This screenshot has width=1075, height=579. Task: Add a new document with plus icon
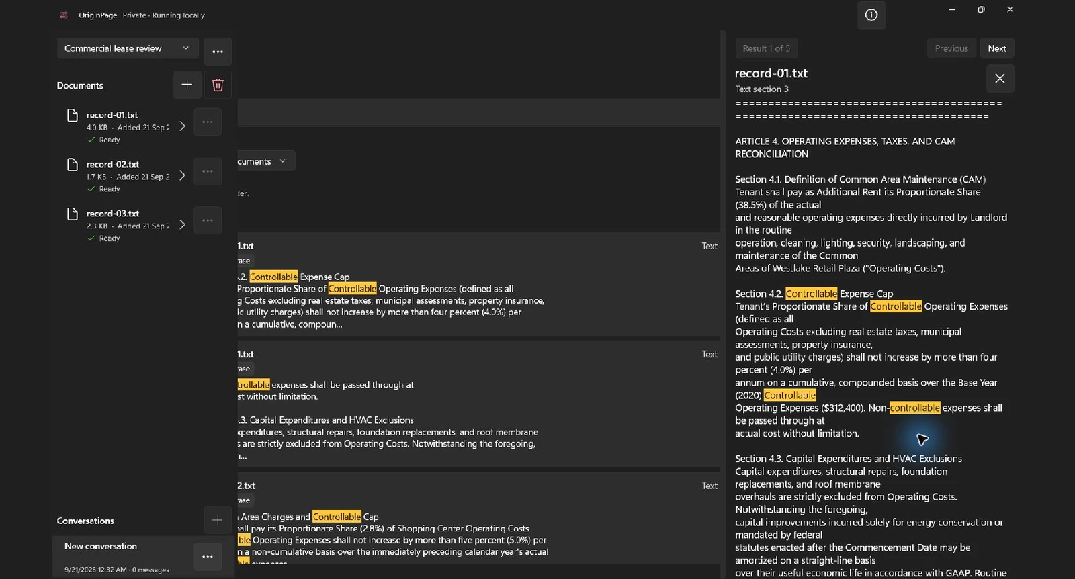pyautogui.click(x=187, y=85)
